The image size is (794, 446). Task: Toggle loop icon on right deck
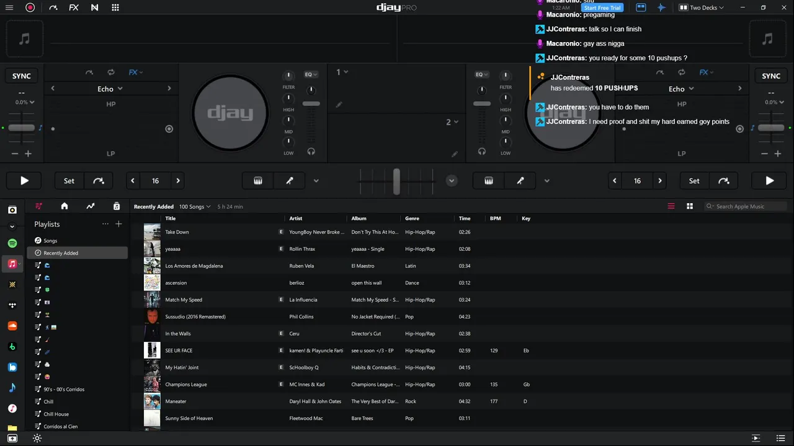(682, 72)
